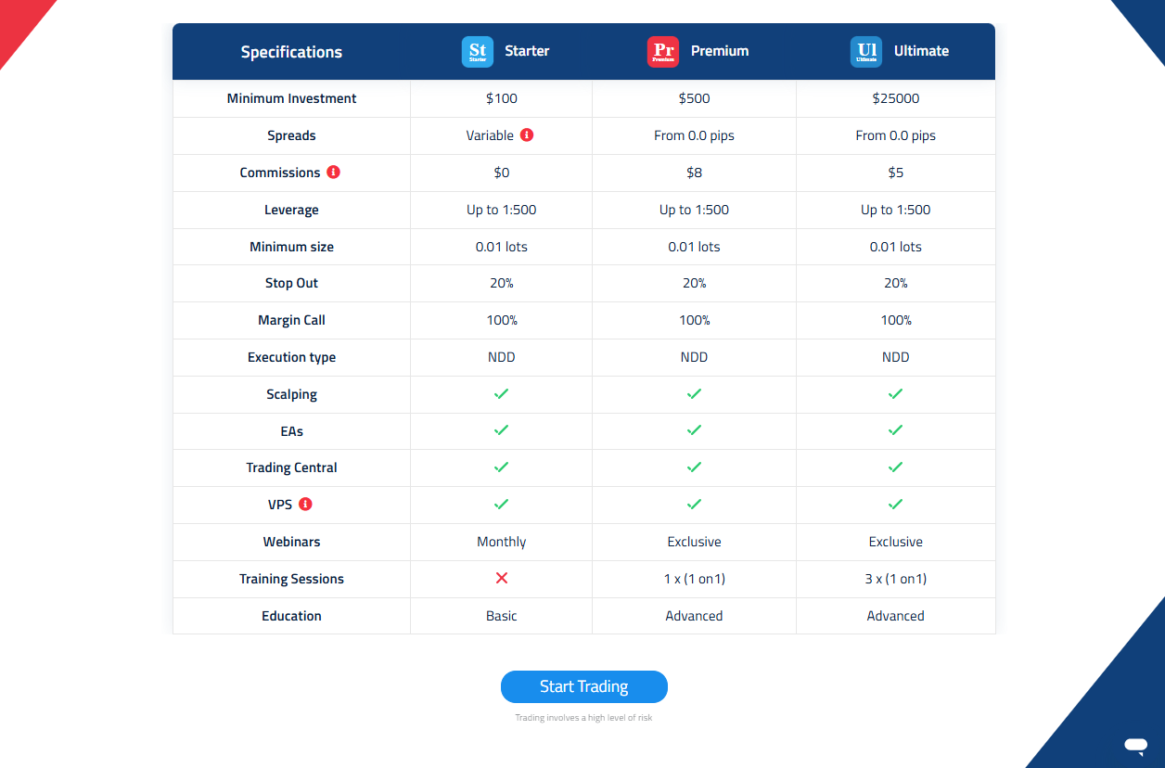This screenshot has width=1165, height=768.
Task: Click the Premium account logo icon
Action: 662,52
